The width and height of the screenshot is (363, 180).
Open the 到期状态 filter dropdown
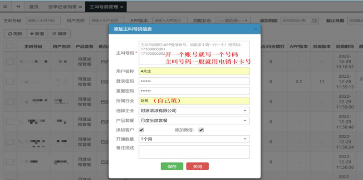pos(233,20)
